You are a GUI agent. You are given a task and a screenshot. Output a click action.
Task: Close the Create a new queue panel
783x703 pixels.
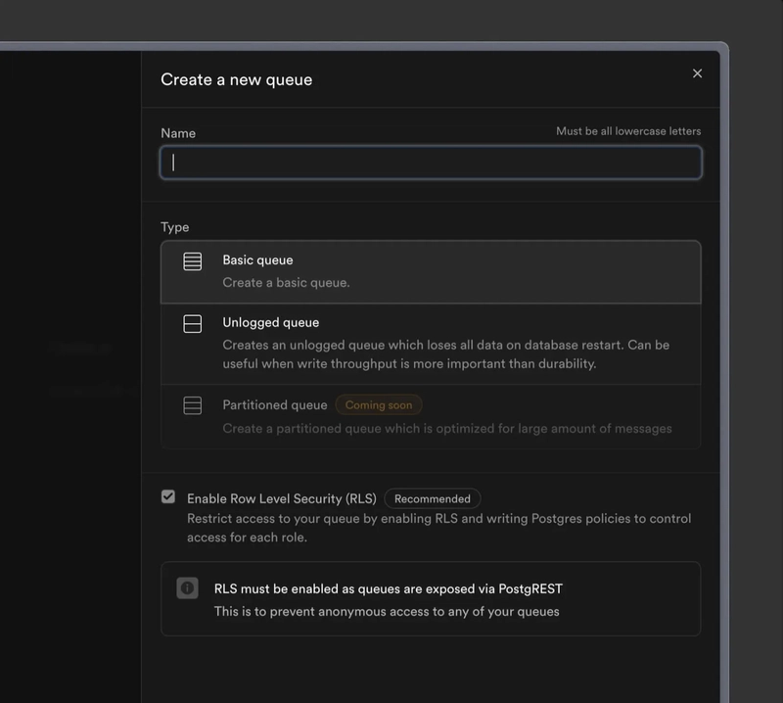[x=697, y=73]
